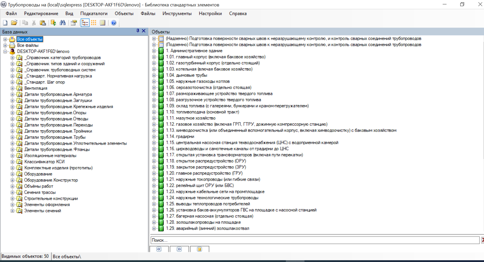Open the Подкаталоги menu
This screenshot has width=484, height=262.
(94, 14)
